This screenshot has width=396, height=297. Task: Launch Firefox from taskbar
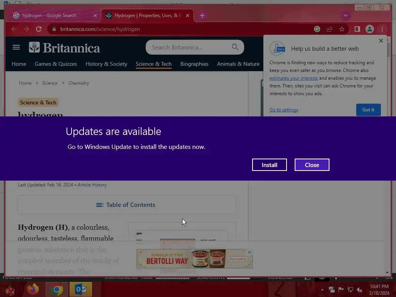point(33,289)
